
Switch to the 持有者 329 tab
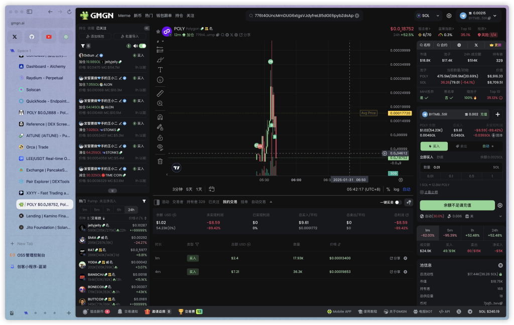[196, 202]
